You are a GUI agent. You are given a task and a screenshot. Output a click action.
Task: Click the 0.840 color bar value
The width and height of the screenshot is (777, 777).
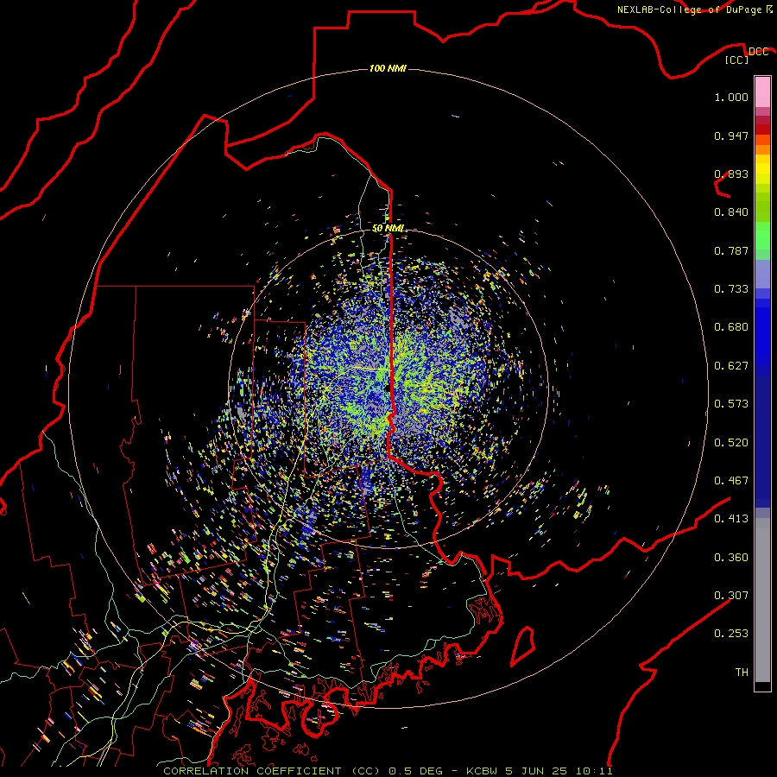coord(731,212)
